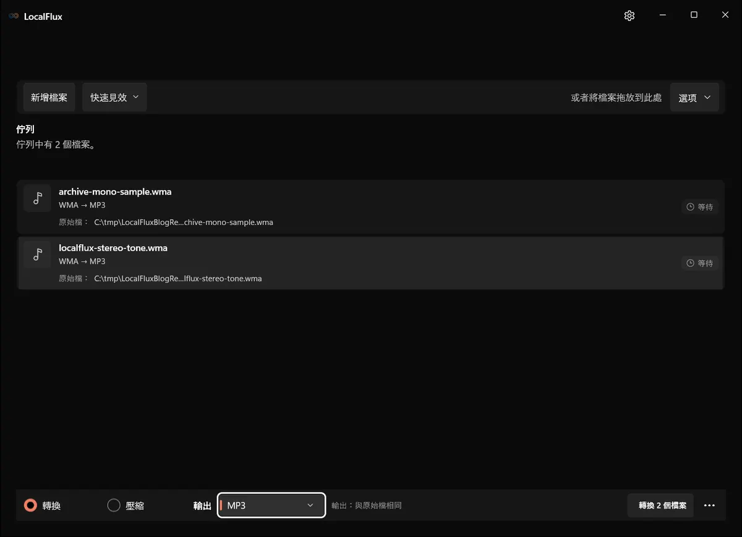Screen dimensions: 742x537
Task: Open the settings gear icon
Action: point(629,16)
